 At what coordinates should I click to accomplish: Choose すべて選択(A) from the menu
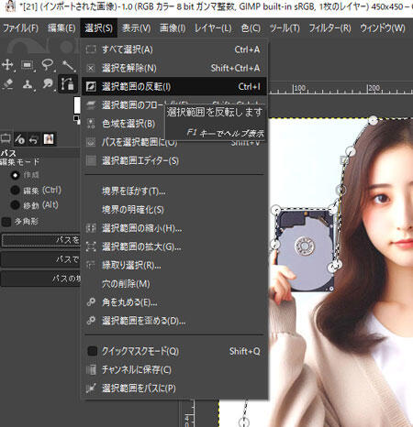(174, 49)
